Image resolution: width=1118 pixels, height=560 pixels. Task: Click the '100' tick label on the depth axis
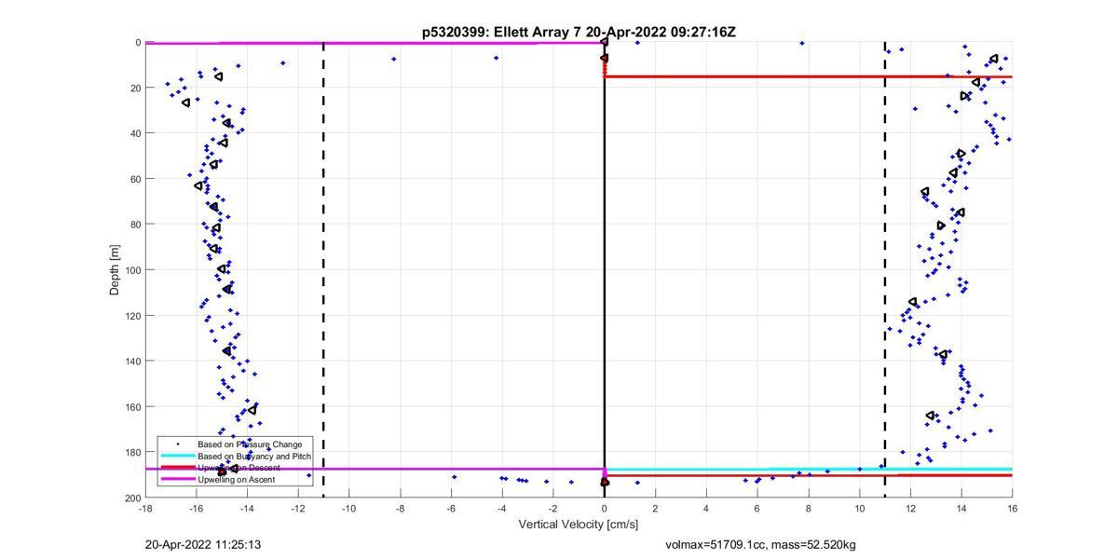pos(132,270)
